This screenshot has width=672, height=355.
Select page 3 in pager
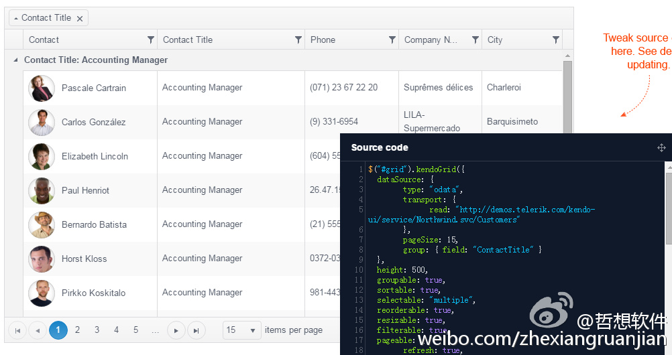97,330
